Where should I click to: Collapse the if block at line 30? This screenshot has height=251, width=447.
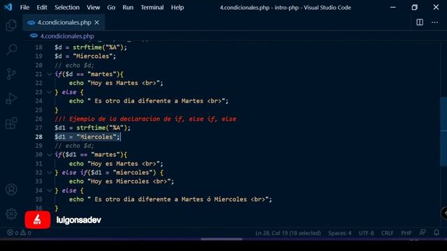click(x=50, y=155)
